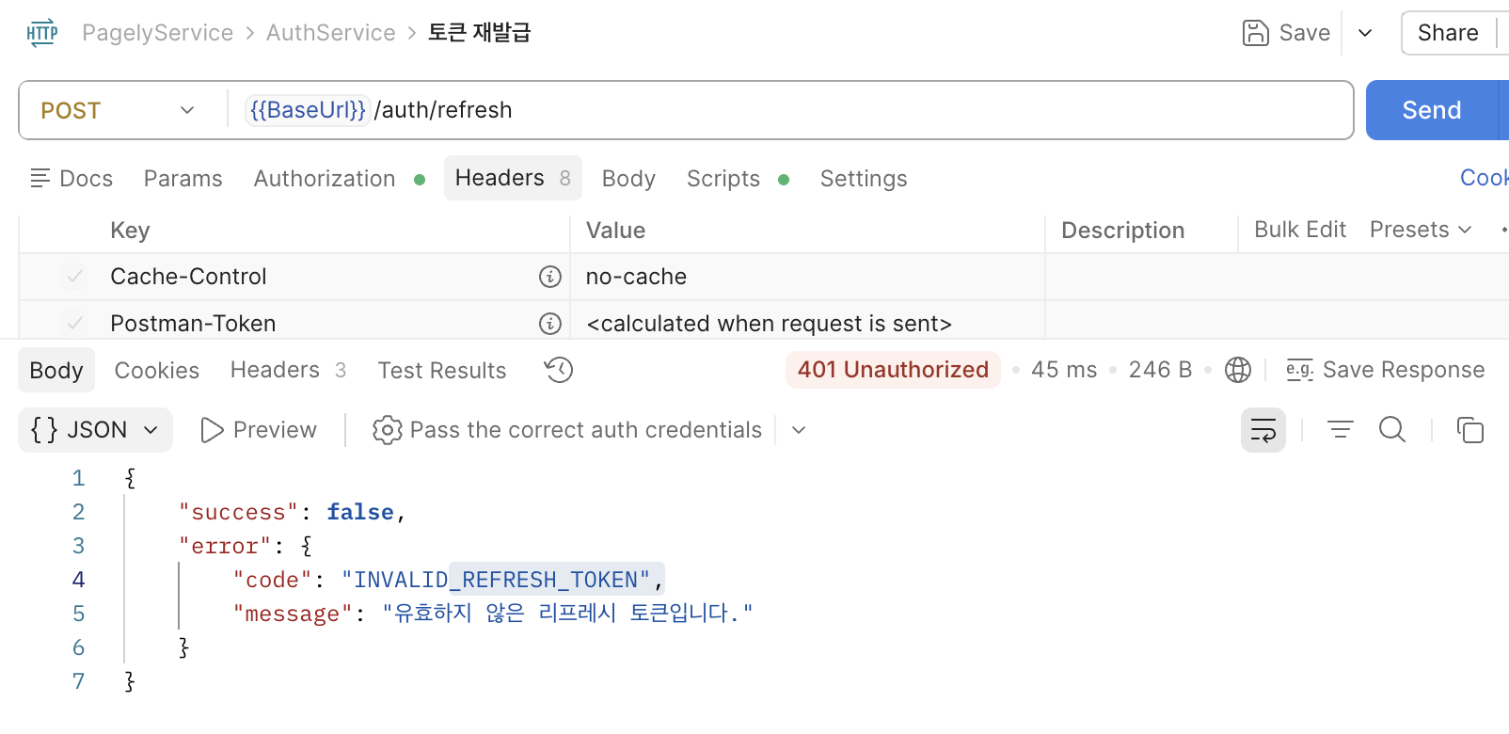The image size is (1509, 734).
Task: Click the request URL input field
Action: coord(790,110)
